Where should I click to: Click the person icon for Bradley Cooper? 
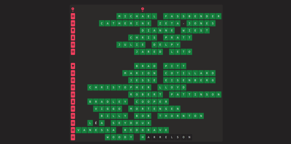coord(73,101)
